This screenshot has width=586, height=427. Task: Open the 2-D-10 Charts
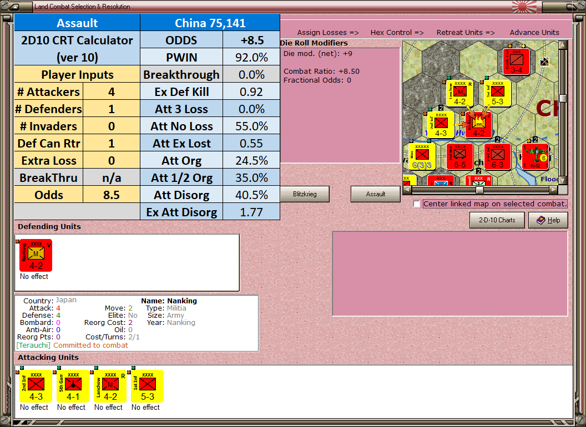[497, 220]
